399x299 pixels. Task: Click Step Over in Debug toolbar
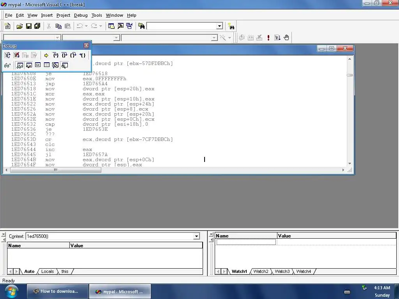pos(64,55)
